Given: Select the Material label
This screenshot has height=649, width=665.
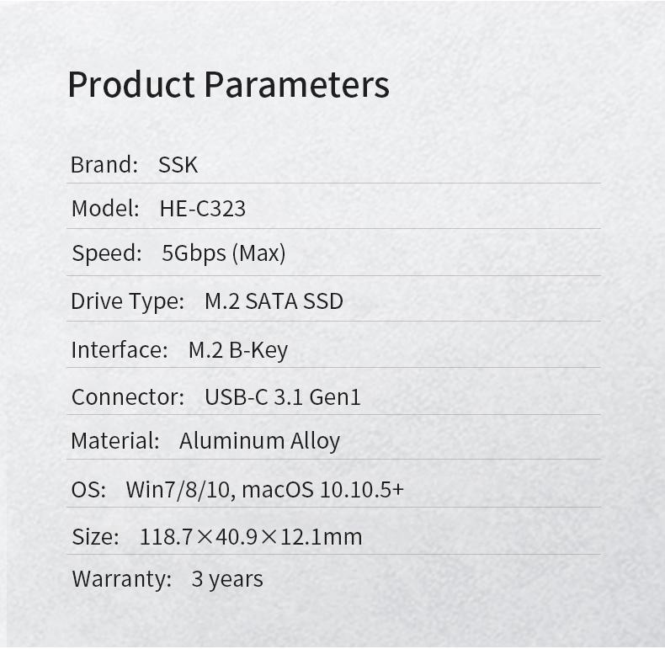Looking at the screenshot, I should click(x=115, y=441).
